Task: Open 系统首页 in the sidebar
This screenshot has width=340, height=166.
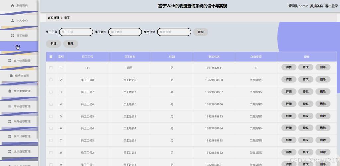Action: 19,5
